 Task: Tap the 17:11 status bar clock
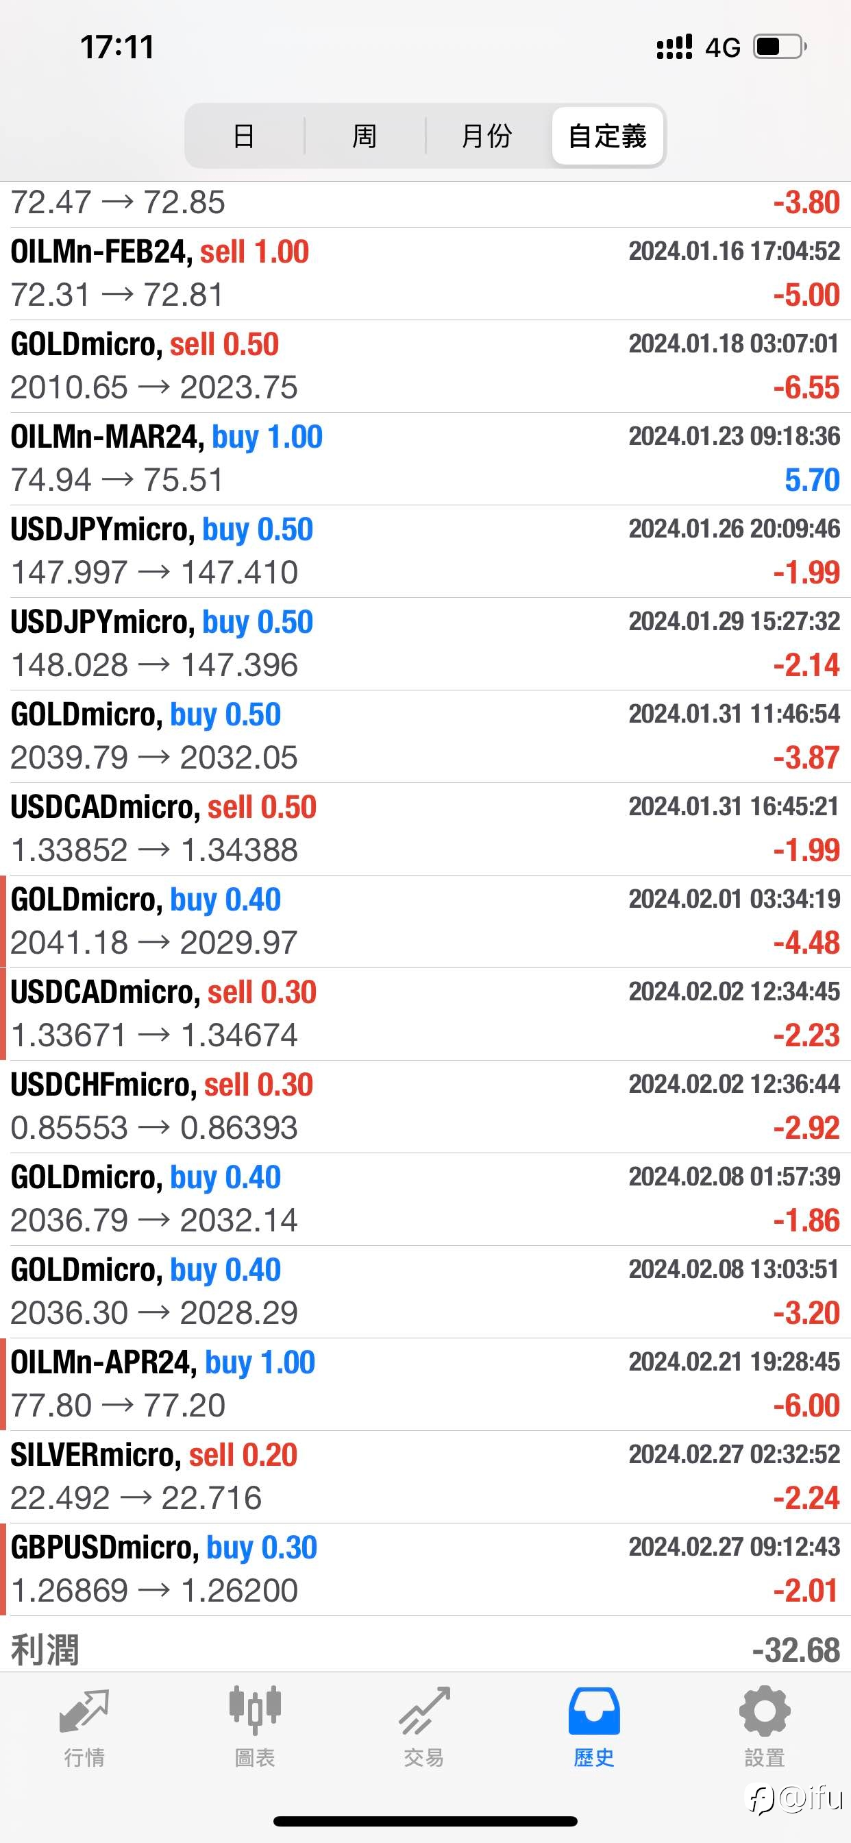[x=117, y=47]
